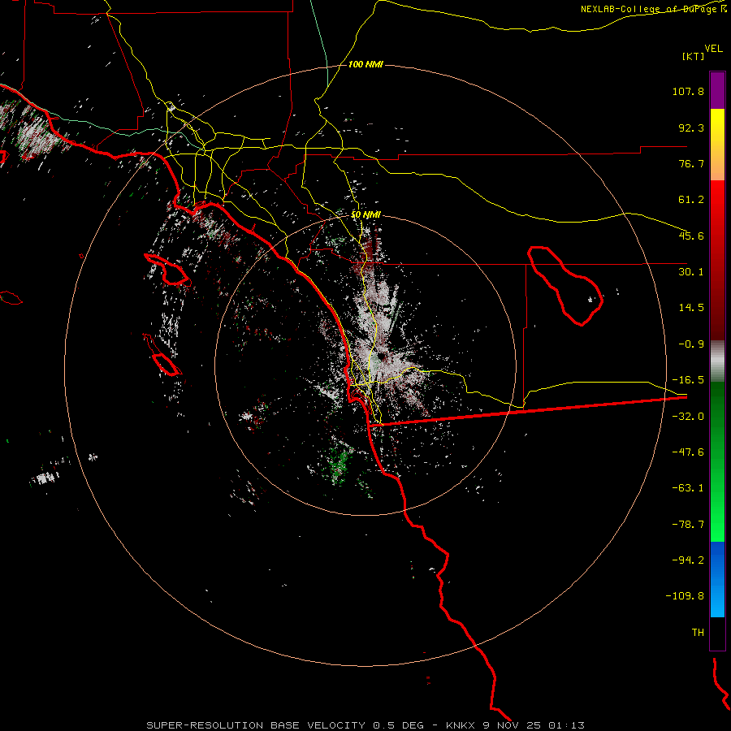Click the -47.6 legend value
731x731 pixels.
[688, 452]
